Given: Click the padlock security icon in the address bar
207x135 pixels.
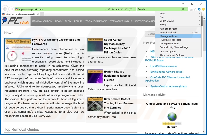Looking at the screenshot, I should (x=113, y=9).
